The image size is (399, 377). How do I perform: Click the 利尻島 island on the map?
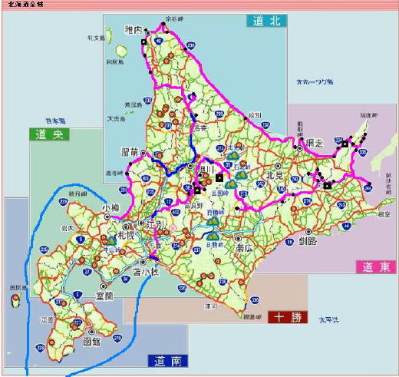121,51
